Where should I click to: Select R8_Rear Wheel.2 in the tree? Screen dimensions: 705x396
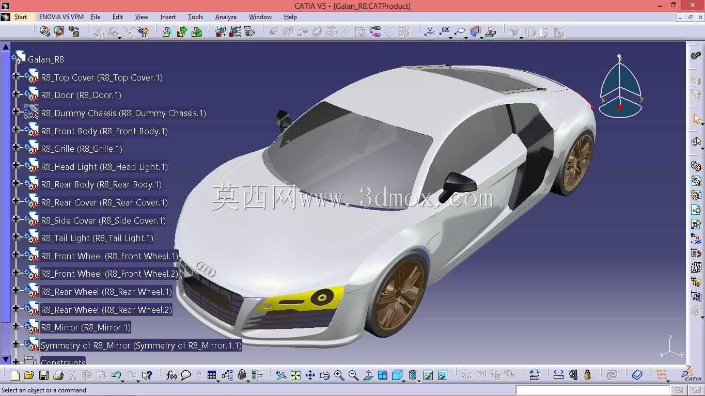pos(106,310)
